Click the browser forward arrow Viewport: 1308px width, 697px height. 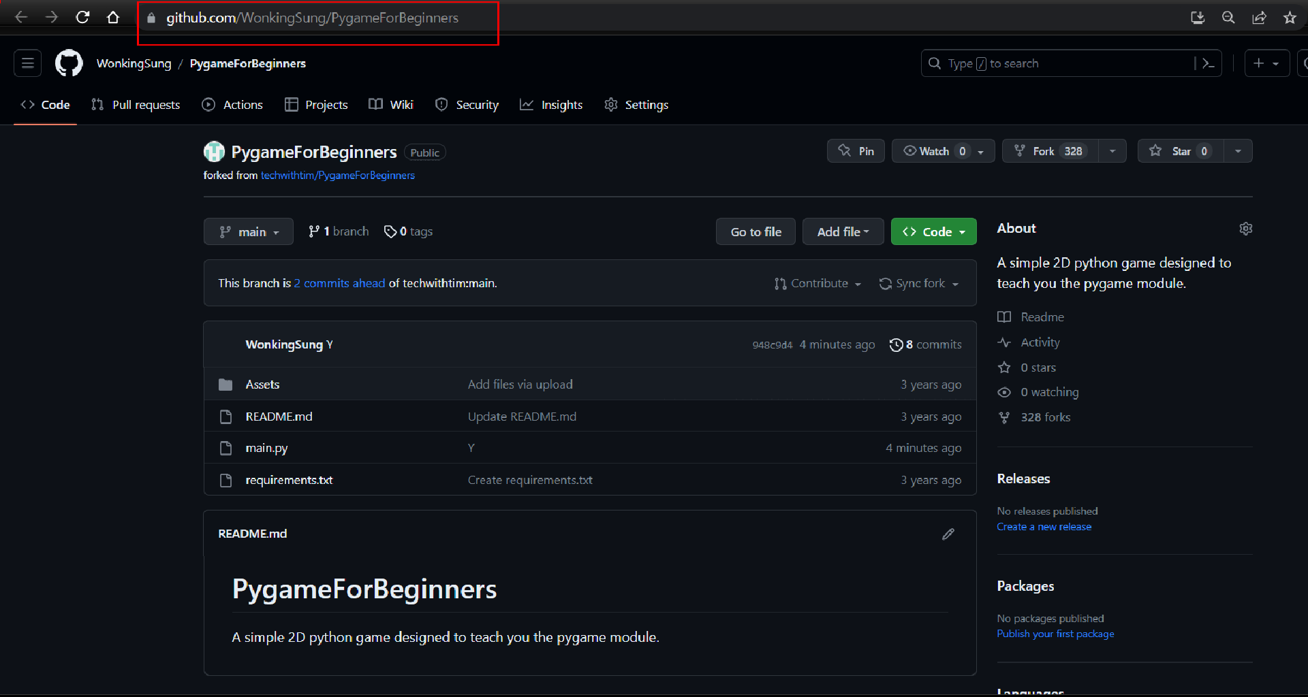point(52,18)
